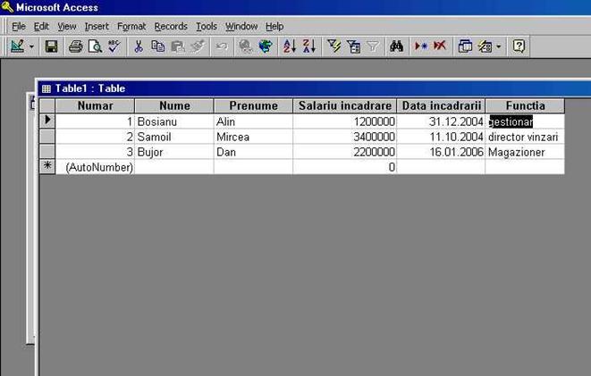This screenshot has width=591, height=376.
Task: Click the Filter By Selection icon
Action: (x=333, y=46)
